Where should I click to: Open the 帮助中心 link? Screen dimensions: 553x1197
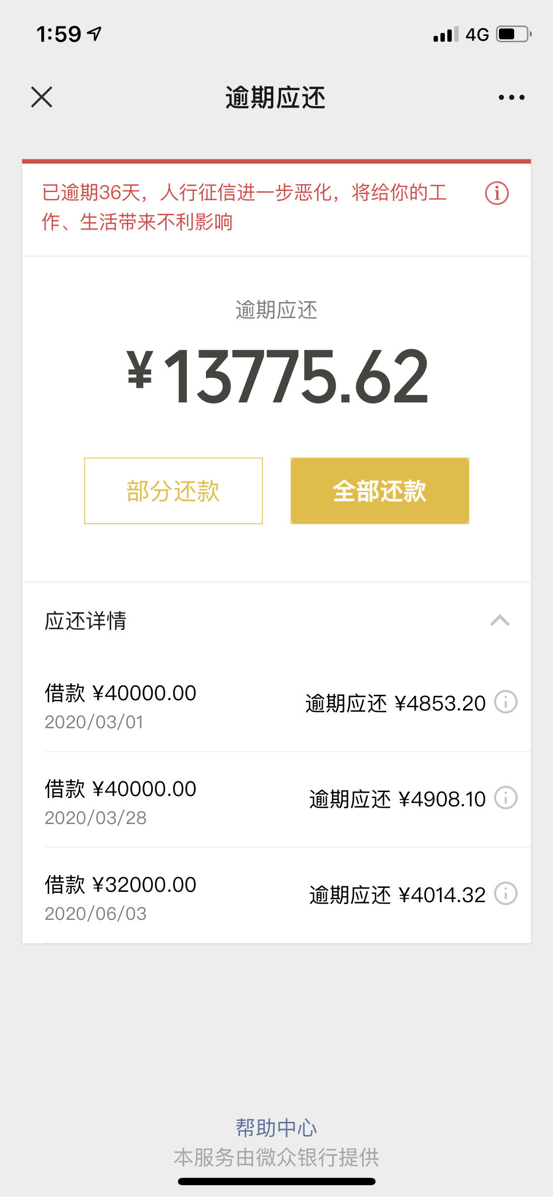[276, 1128]
